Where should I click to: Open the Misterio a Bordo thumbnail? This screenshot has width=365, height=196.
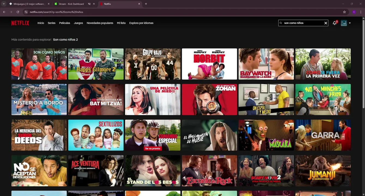pos(39,99)
